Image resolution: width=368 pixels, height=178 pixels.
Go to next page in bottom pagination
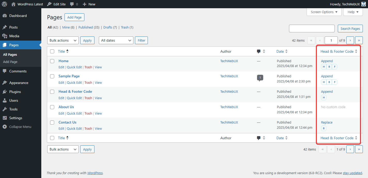tap(350, 149)
